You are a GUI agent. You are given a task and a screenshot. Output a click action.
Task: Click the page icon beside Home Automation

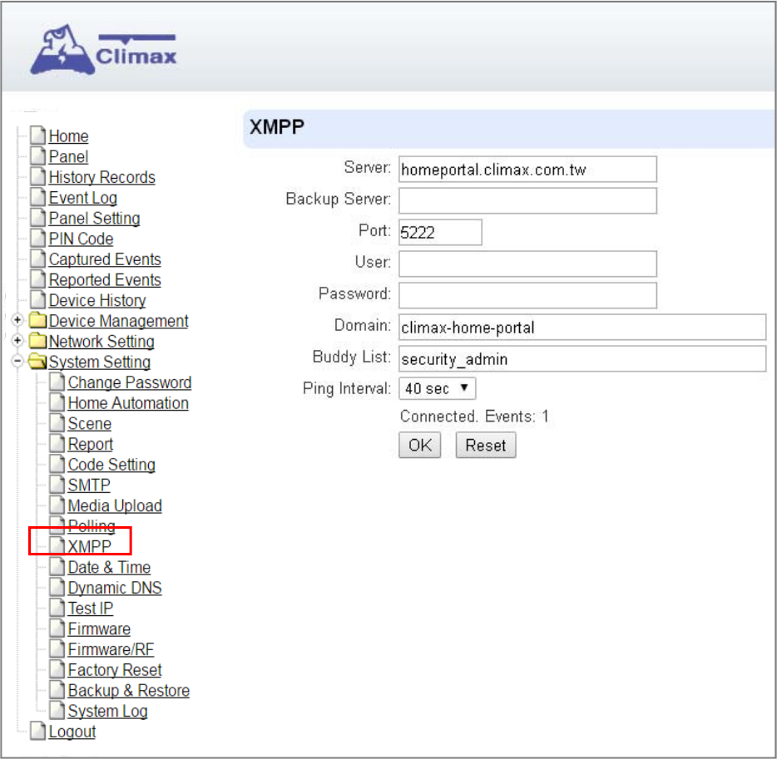(57, 402)
